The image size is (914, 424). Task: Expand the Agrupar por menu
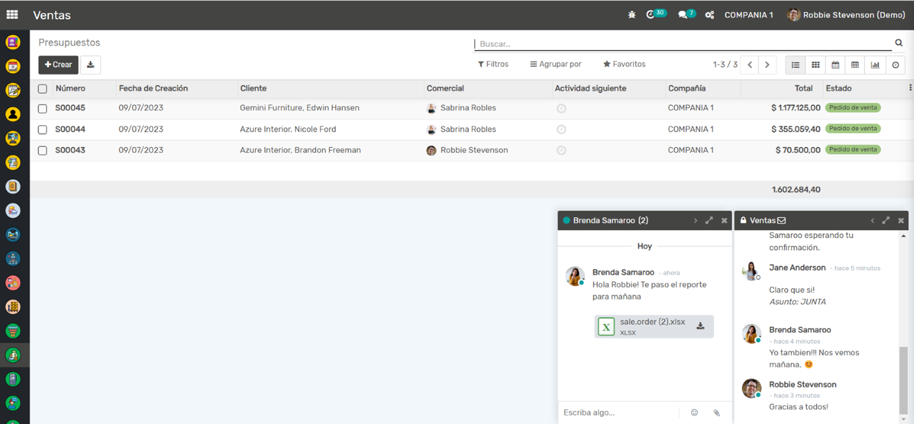(x=556, y=64)
